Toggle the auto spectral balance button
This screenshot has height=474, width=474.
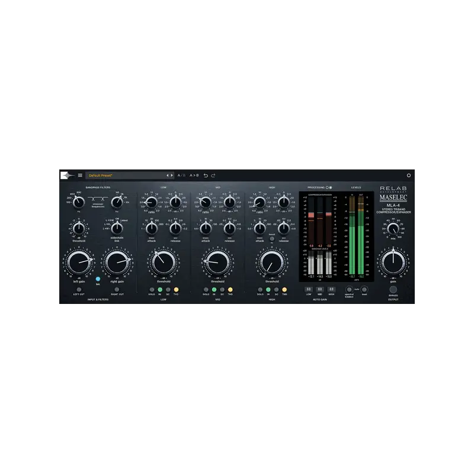tap(349, 290)
